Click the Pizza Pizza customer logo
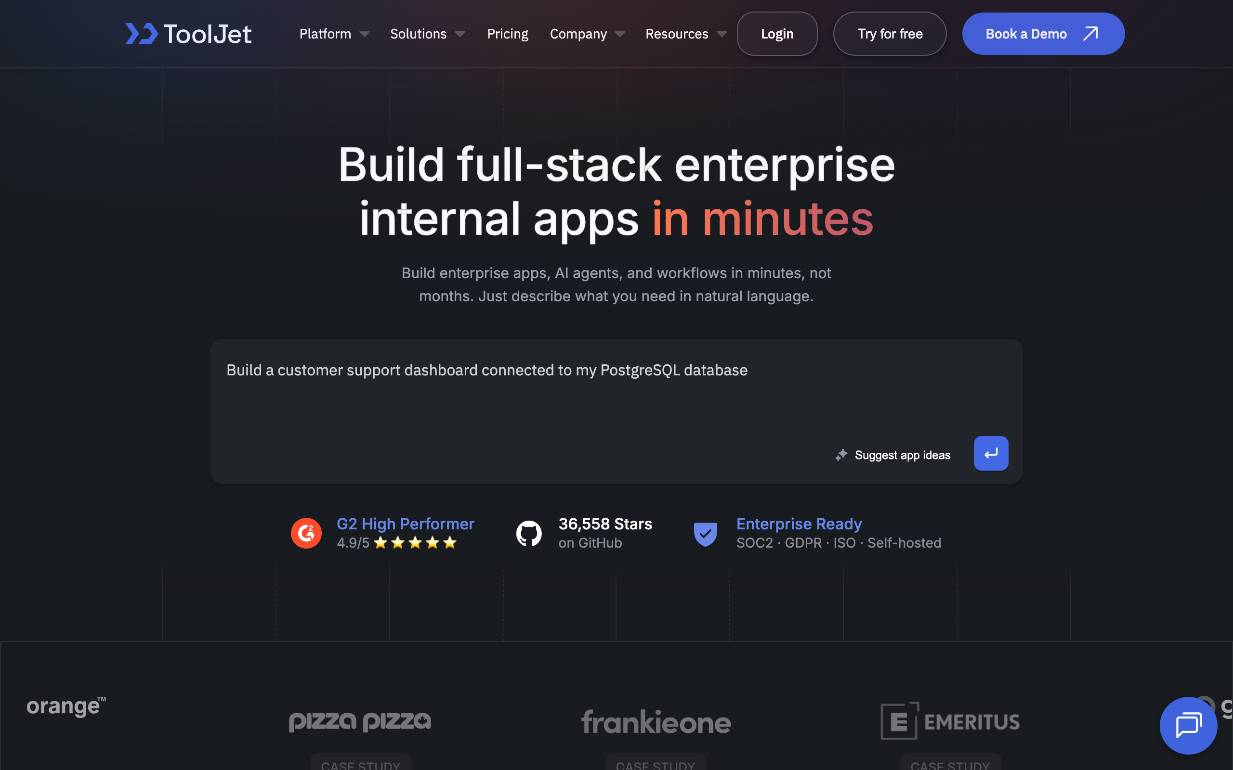1233x770 pixels. [x=360, y=721]
